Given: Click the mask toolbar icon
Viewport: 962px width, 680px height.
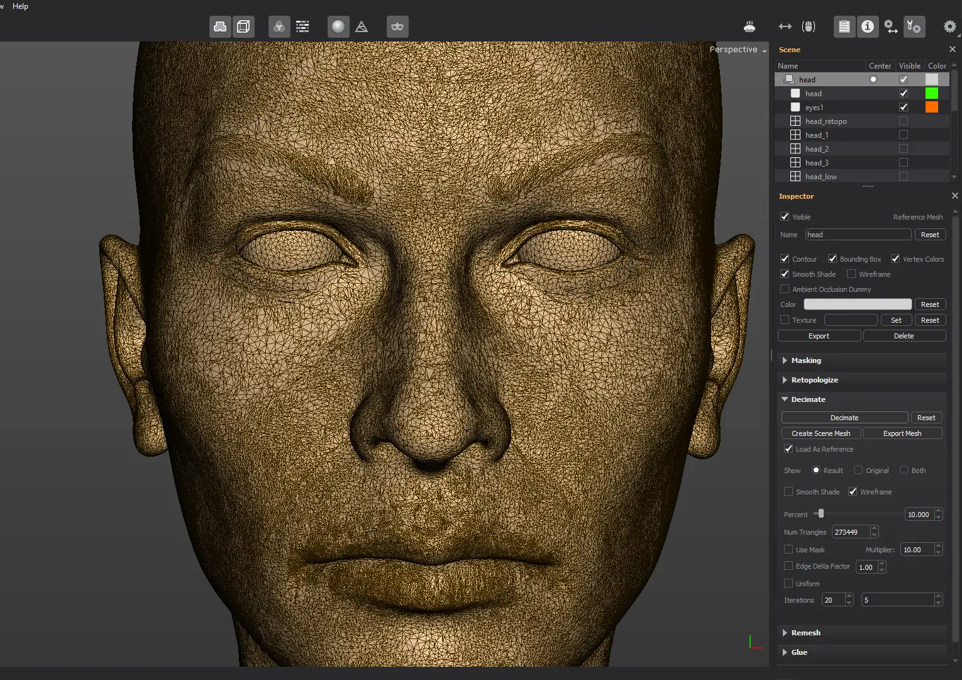Looking at the screenshot, I should [x=397, y=27].
